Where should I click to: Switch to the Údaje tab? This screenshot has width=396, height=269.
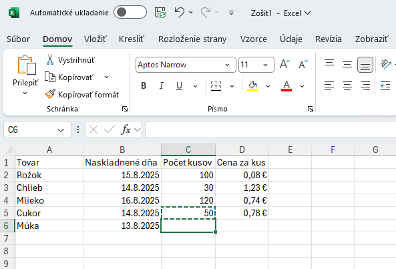(x=291, y=39)
